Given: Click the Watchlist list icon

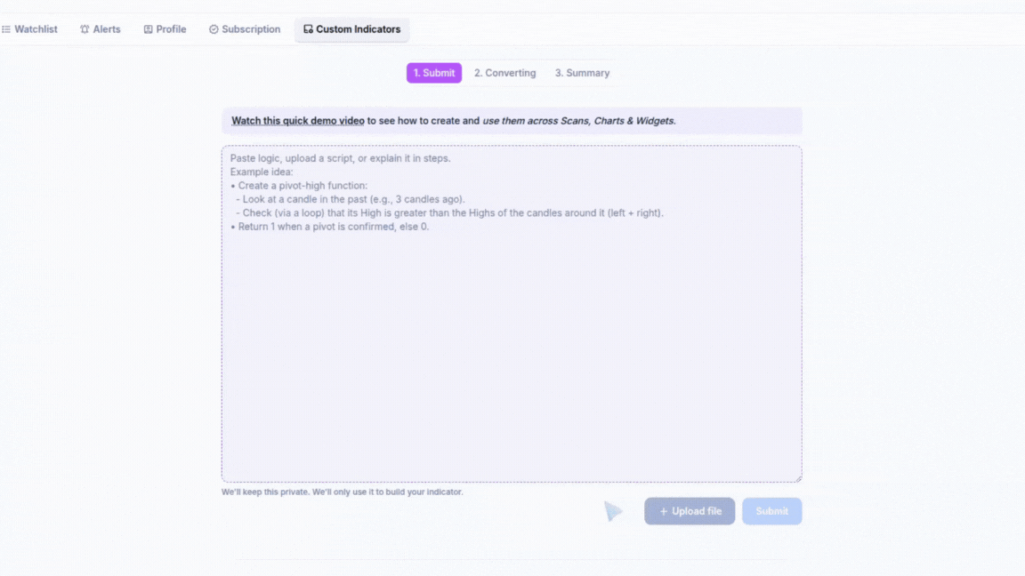Looking at the screenshot, I should (6, 29).
